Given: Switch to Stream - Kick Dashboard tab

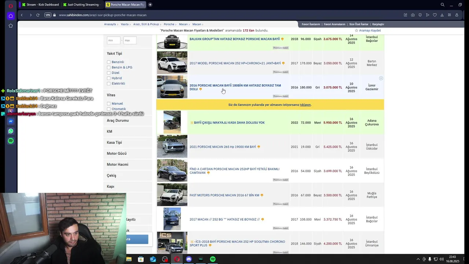Looking at the screenshot, I should (40, 5).
